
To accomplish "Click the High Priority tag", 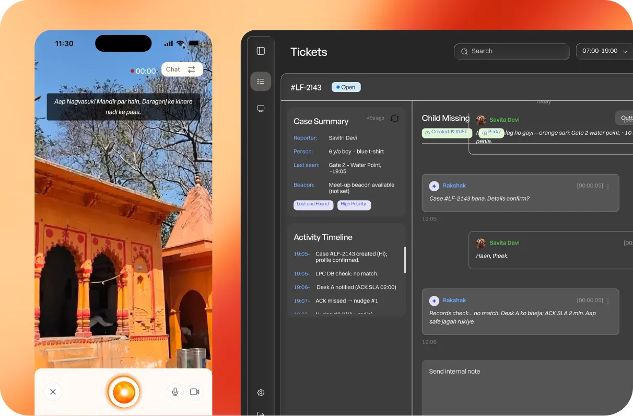I will [x=354, y=205].
